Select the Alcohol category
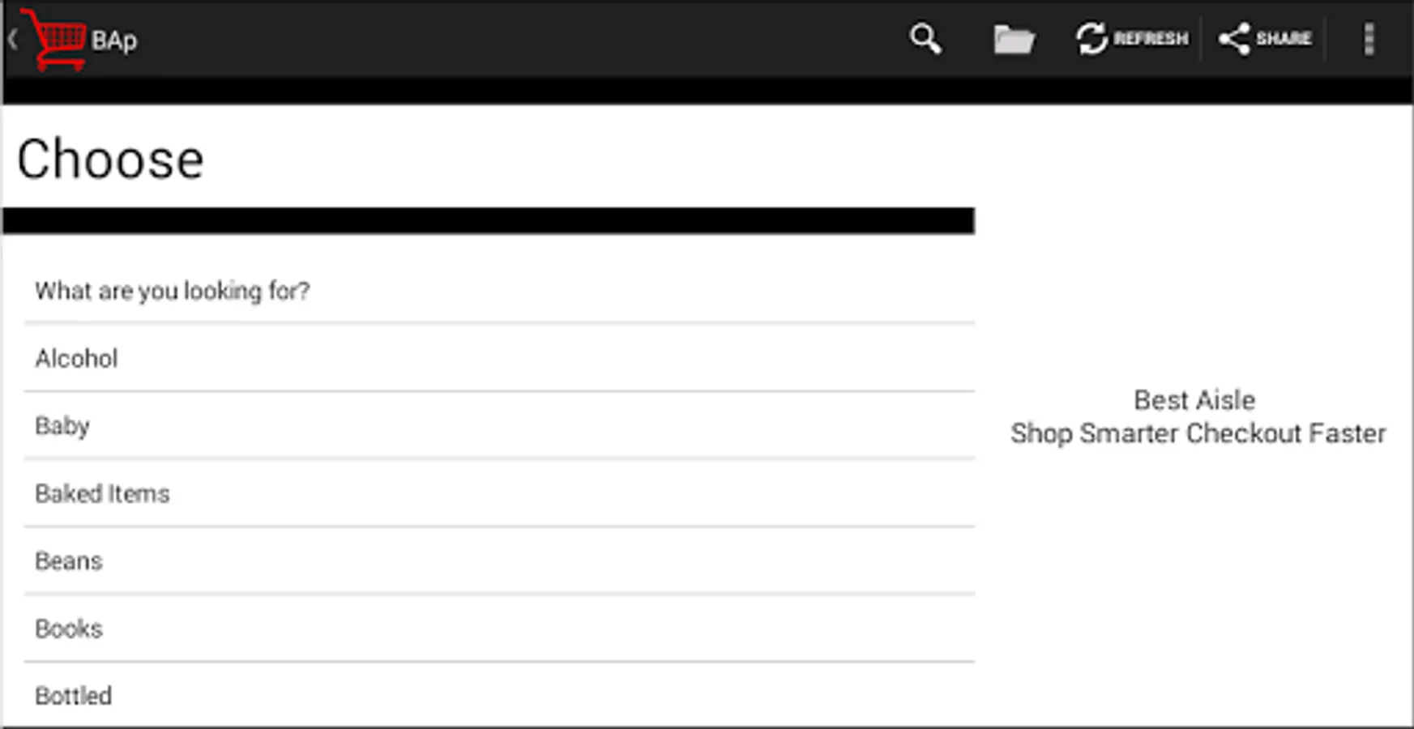 pyautogui.click(x=76, y=358)
